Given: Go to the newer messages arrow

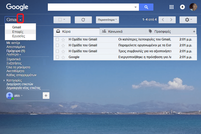Looking at the screenshot, I should coord(163,20).
